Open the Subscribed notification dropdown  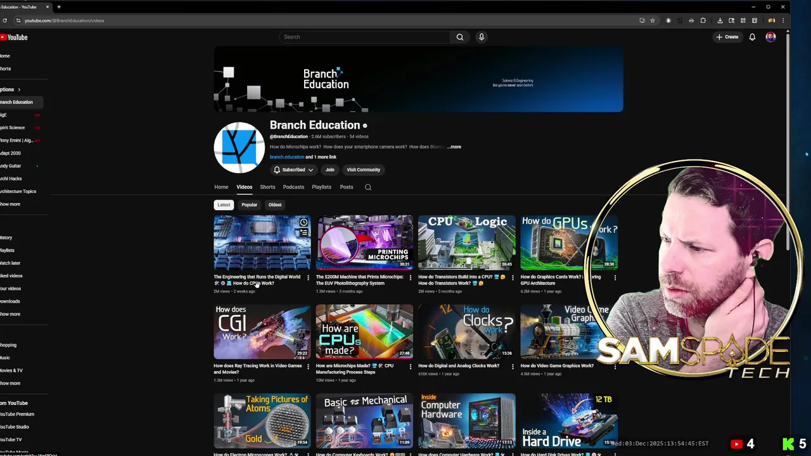[293, 170]
